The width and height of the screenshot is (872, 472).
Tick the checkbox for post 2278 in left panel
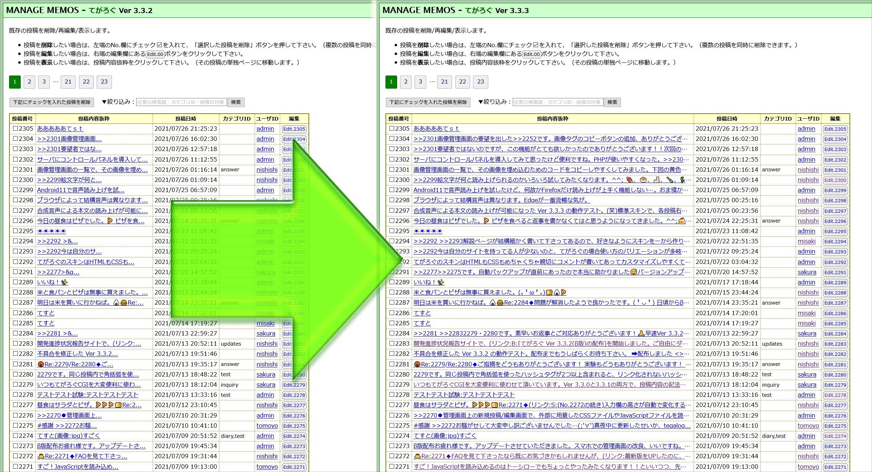click(16, 395)
